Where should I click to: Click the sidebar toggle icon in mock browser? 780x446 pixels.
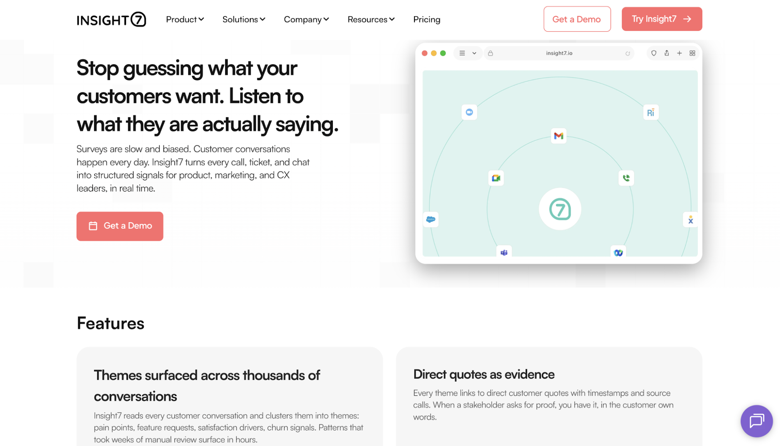coord(462,53)
